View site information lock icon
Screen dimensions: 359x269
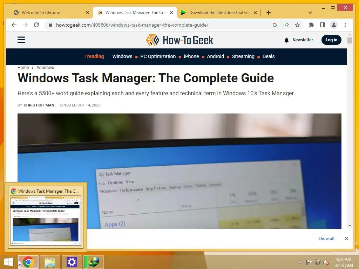[x=50, y=25]
